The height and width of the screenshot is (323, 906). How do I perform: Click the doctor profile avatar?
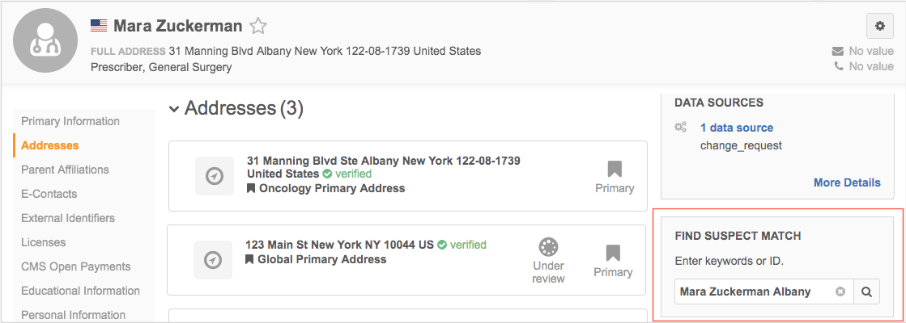tap(45, 40)
